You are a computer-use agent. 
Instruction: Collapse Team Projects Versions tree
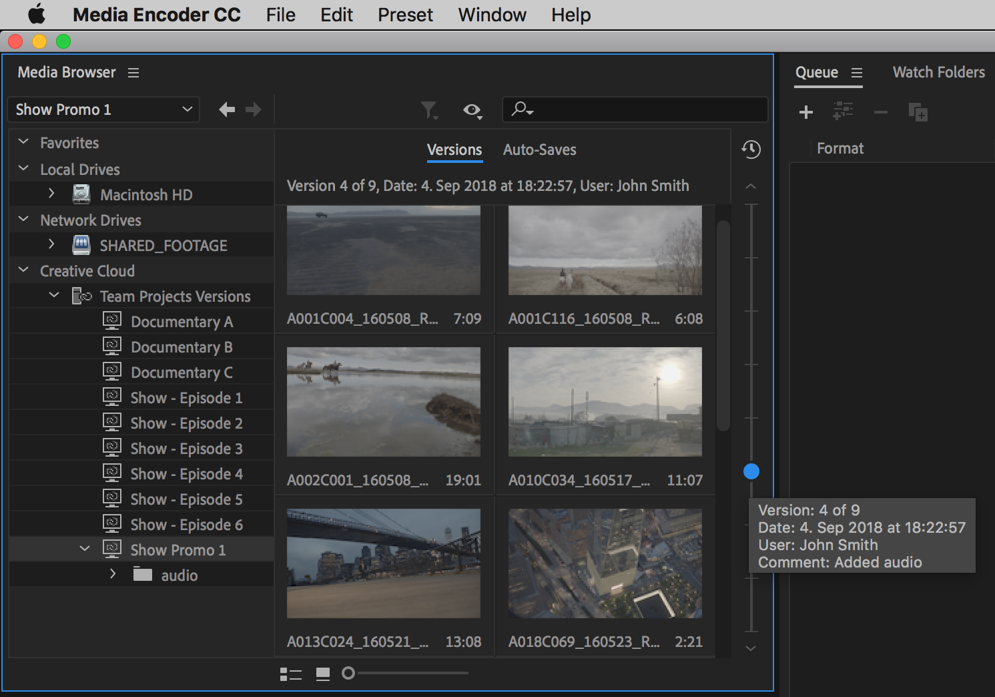[54, 295]
